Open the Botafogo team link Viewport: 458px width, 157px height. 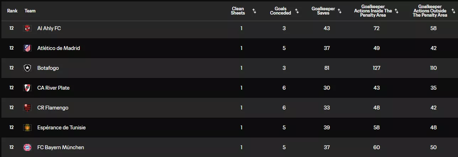(48, 68)
